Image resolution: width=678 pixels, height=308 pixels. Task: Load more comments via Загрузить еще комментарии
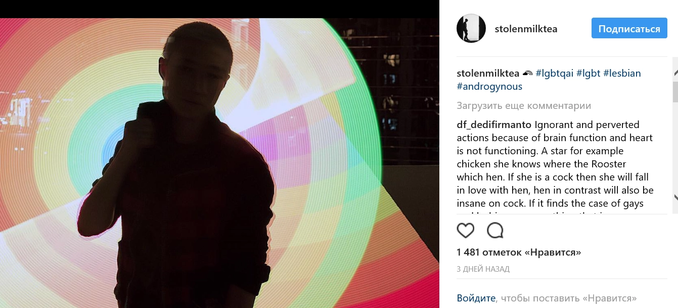[524, 106]
